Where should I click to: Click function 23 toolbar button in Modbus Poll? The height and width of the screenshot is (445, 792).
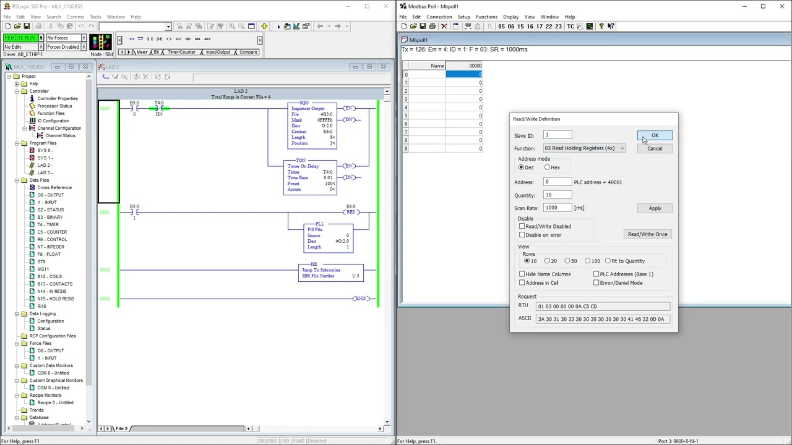coord(558,26)
